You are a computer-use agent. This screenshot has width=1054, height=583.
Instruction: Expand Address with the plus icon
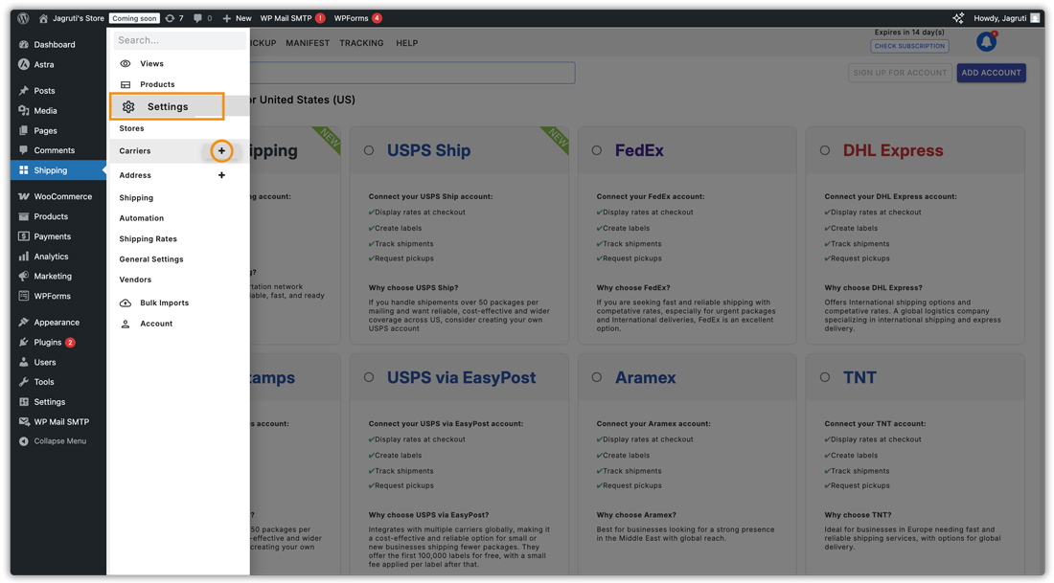(x=222, y=175)
